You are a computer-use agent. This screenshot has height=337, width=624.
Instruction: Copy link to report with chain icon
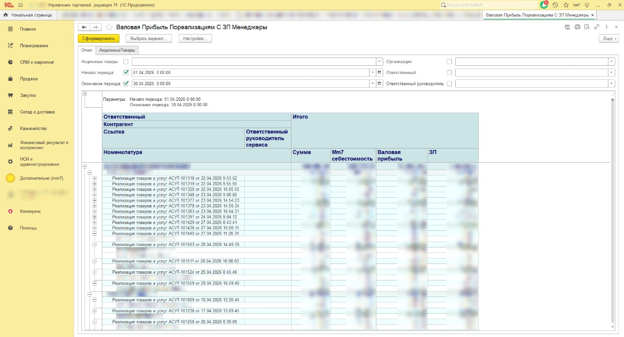coord(597,27)
